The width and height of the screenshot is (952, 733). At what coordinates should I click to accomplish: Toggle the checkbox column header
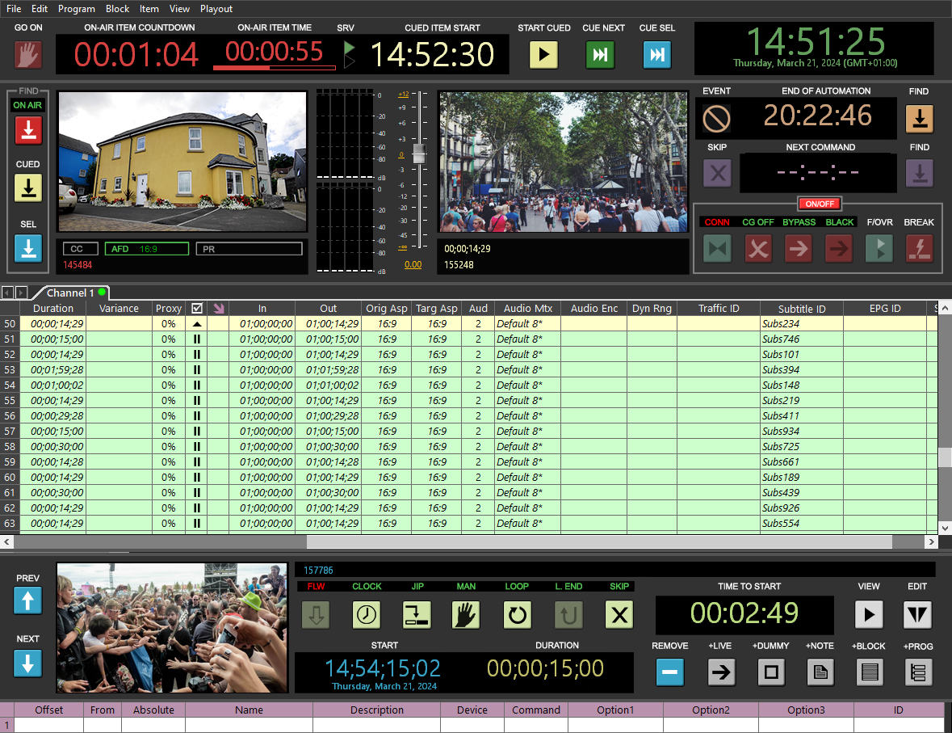pyautogui.click(x=196, y=308)
